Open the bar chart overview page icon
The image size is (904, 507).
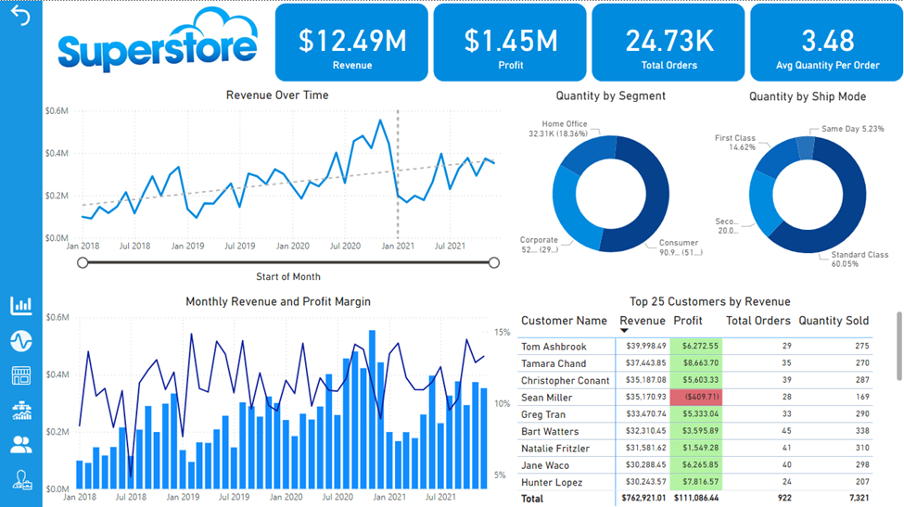20,306
